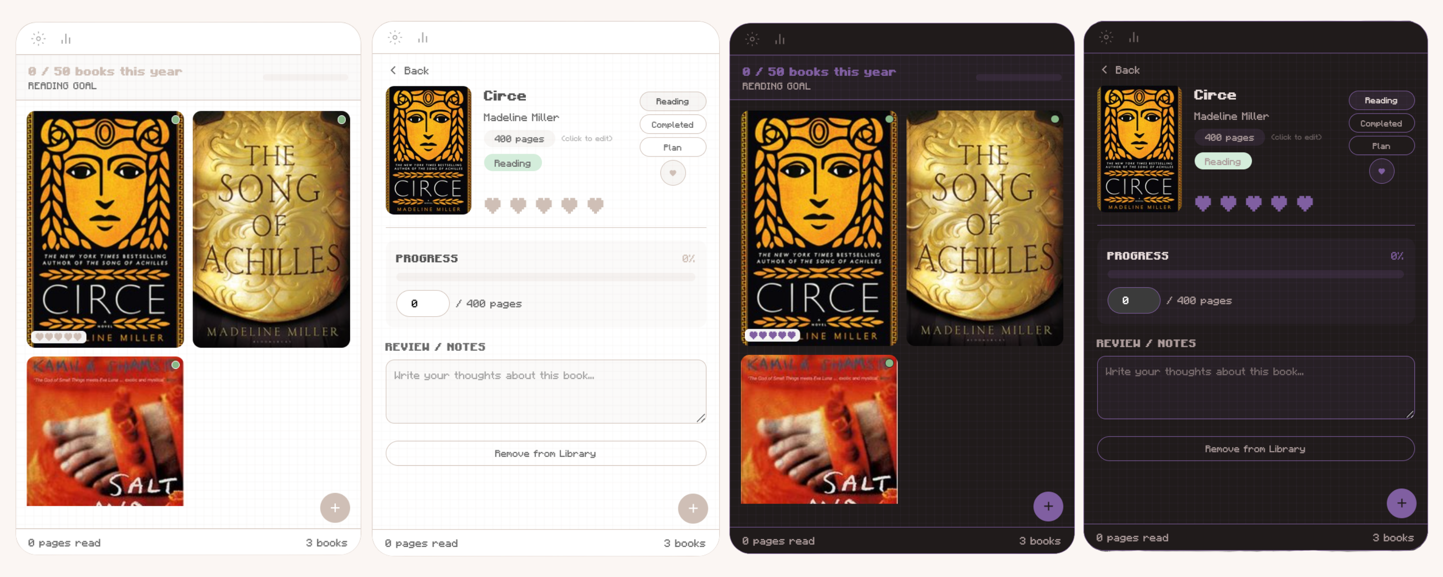Click reading goal progress bar in dark library
The width and height of the screenshot is (1443, 577).
(x=1019, y=77)
